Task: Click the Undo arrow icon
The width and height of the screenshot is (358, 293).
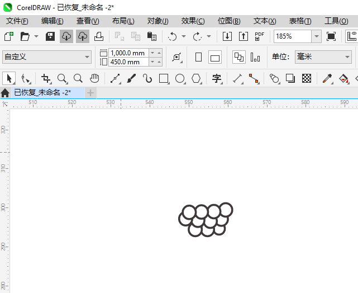Action: click(x=173, y=36)
